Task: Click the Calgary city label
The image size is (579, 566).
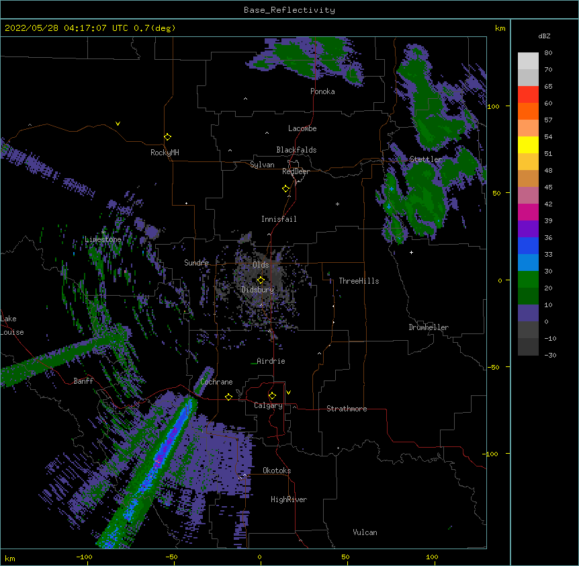Action: (268, 405)
